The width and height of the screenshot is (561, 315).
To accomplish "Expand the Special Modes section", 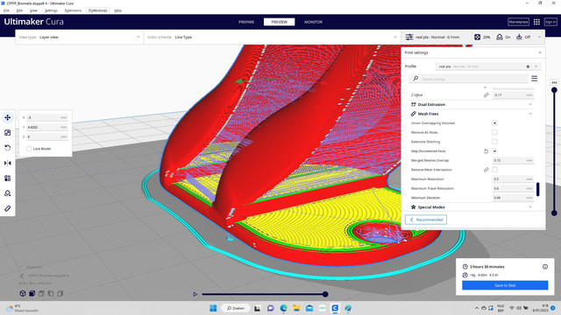I will click(472, 207).
